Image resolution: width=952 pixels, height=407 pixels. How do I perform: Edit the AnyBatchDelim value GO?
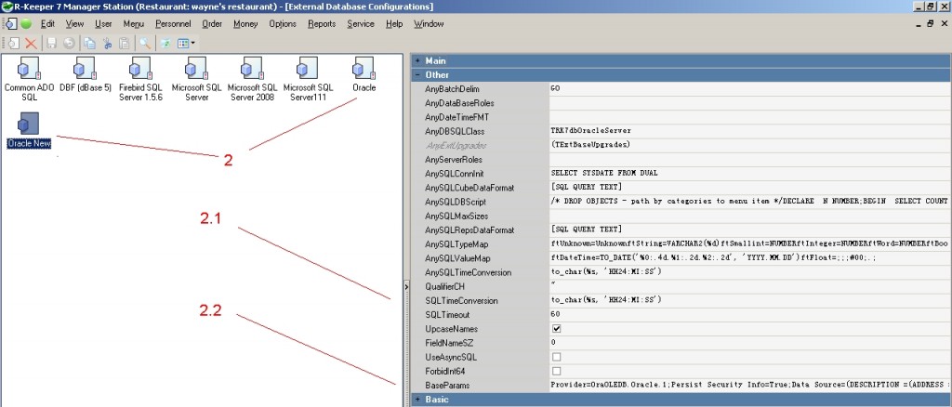[x=750, y=88]
